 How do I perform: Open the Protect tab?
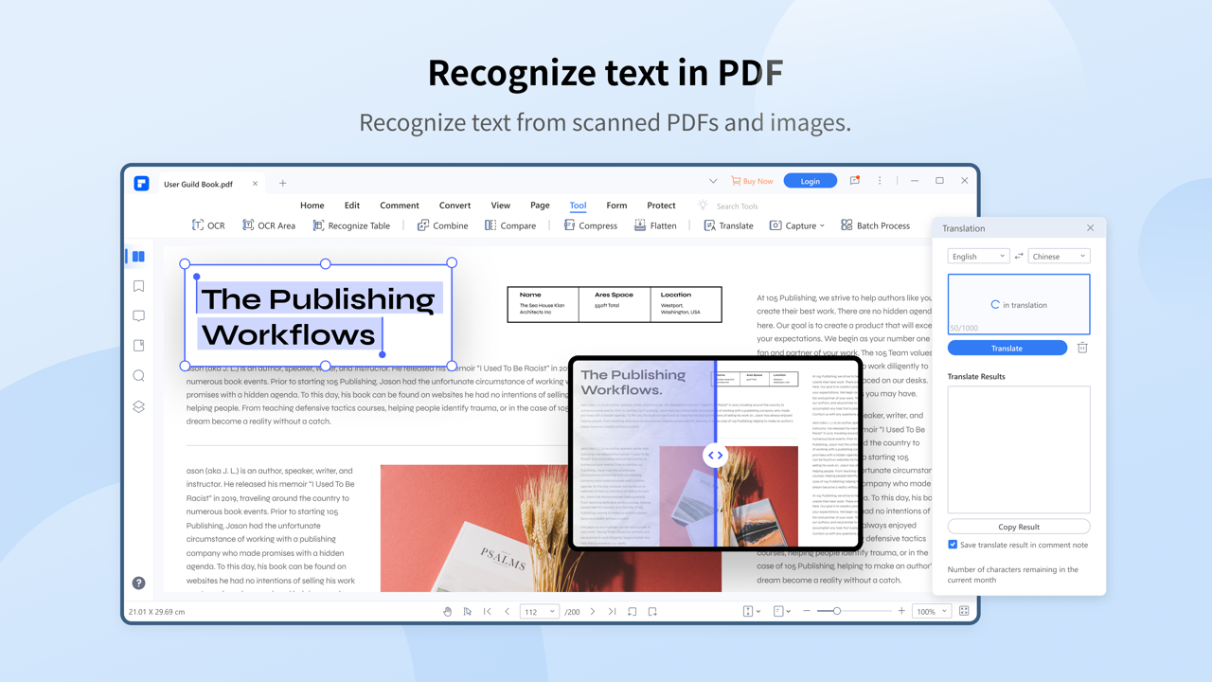tap(661, 206)
